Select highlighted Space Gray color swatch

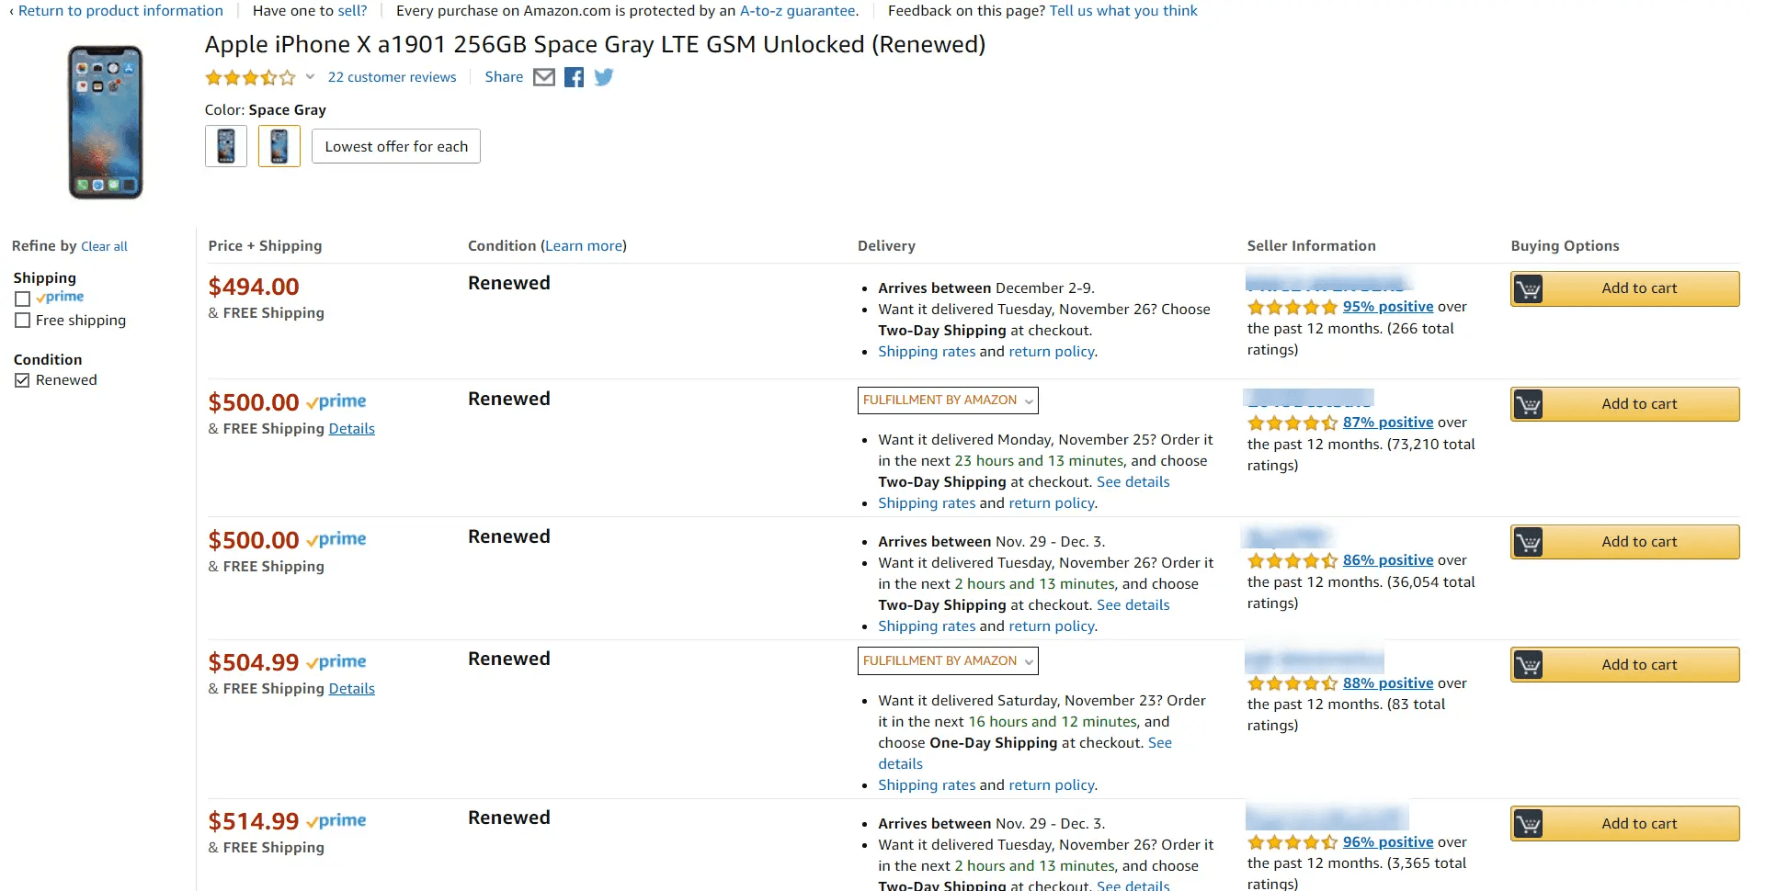pos(279,146)
